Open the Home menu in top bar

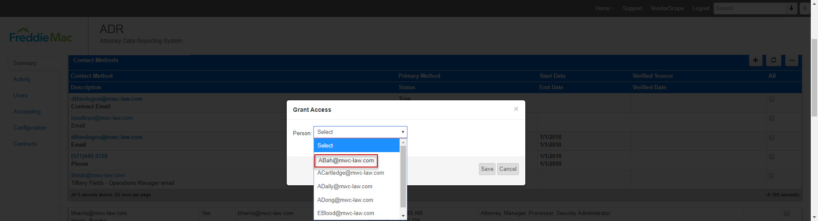click(604, 8)
